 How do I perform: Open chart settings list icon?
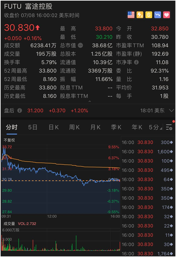(x=169, y=127)
